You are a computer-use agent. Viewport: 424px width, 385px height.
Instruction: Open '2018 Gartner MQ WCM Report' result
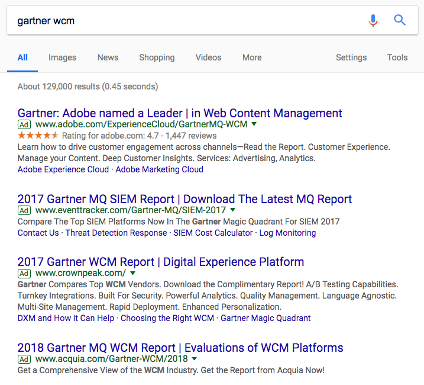click(x=180, y=348)
